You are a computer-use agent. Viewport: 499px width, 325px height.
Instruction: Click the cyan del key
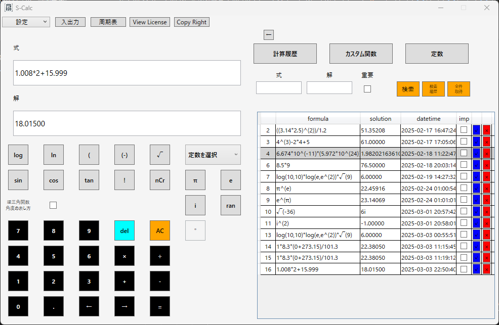tap(124, 230)
